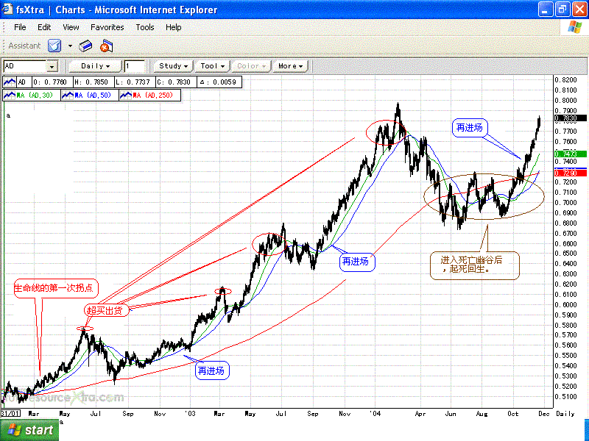Select the MA (AD,250) legend label
The height and width of the screenshot is (441, 589).
153,96
